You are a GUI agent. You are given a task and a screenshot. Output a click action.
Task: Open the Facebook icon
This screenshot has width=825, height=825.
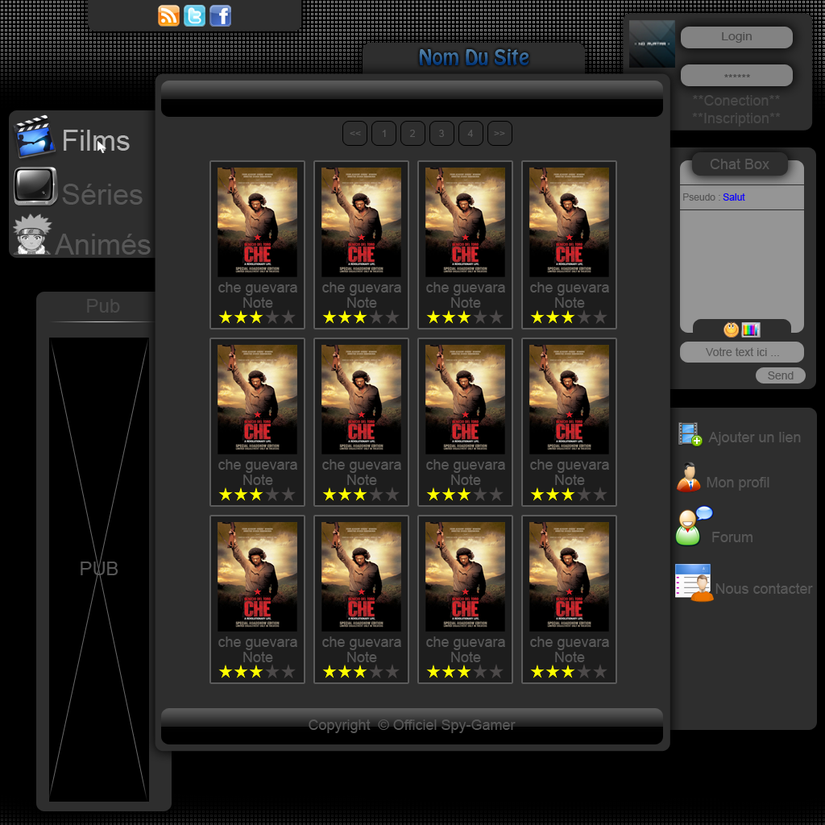pos(220,16)
